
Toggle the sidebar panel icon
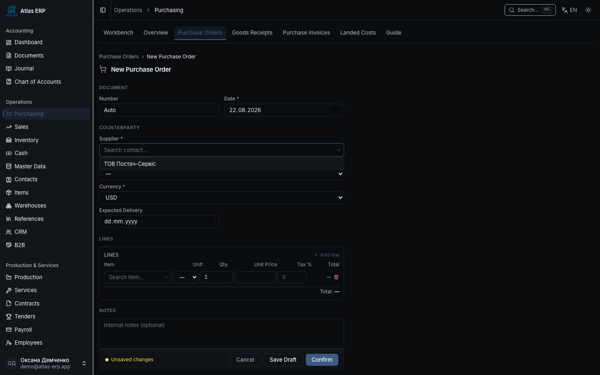(103, 10)
